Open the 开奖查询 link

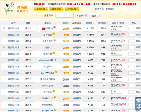click(110, 9)
